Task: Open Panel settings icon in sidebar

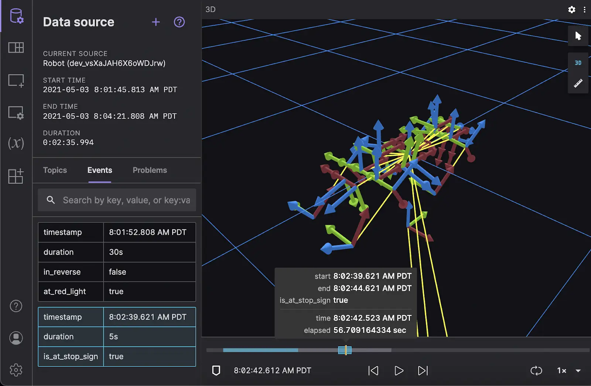Action: pyautogui.click(x=16, y=113)
